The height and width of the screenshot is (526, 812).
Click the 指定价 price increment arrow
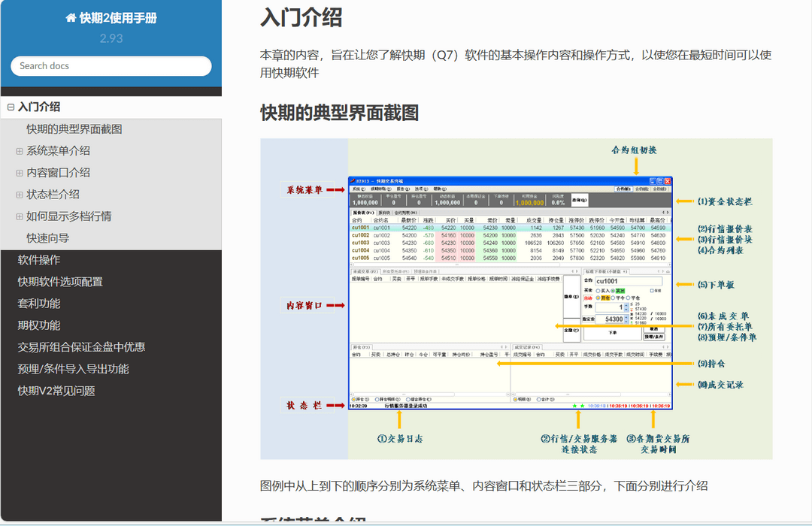626,318
